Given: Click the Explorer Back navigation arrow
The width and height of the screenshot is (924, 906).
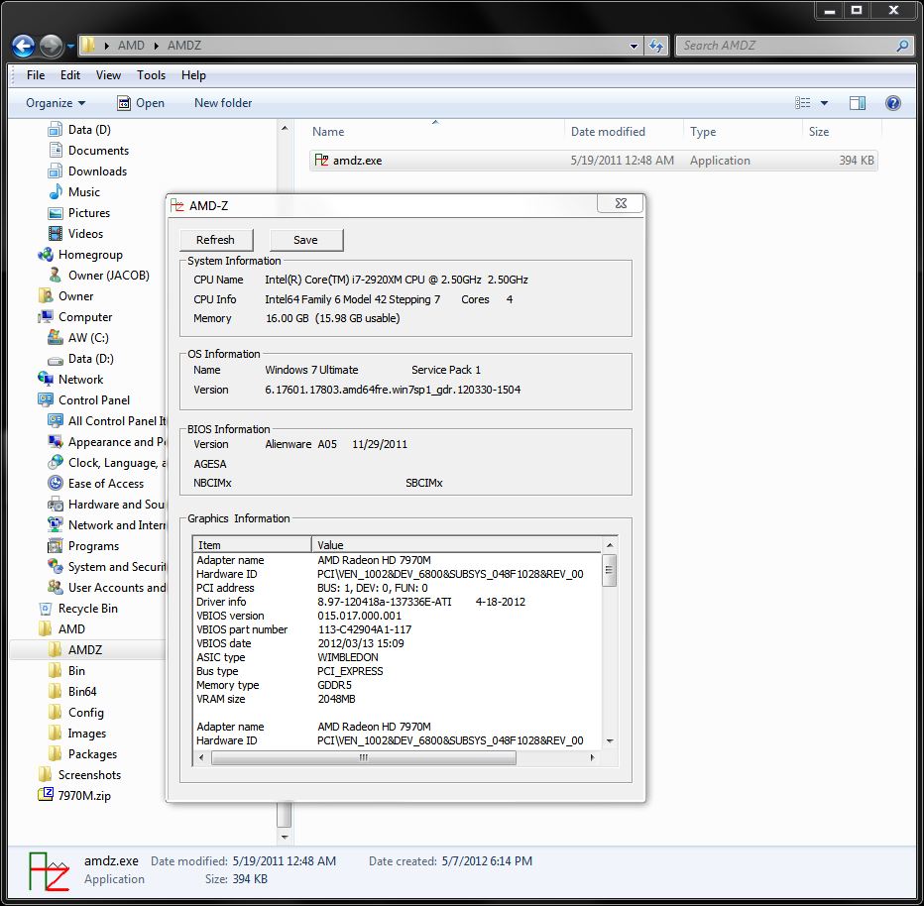Looking at the screenshot, I should (x=24, y=46).
